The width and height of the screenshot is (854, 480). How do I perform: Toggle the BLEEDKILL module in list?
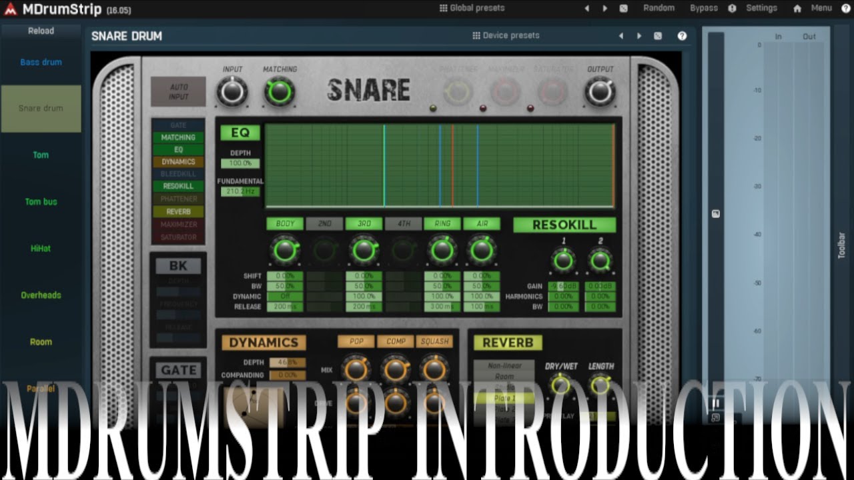[x=178, y=174]
